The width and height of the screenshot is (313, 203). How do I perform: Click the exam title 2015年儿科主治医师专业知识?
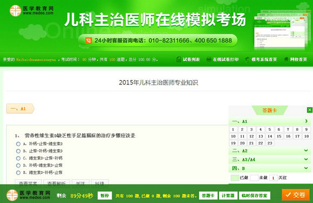pyautogui.click(x=159, y=82)
